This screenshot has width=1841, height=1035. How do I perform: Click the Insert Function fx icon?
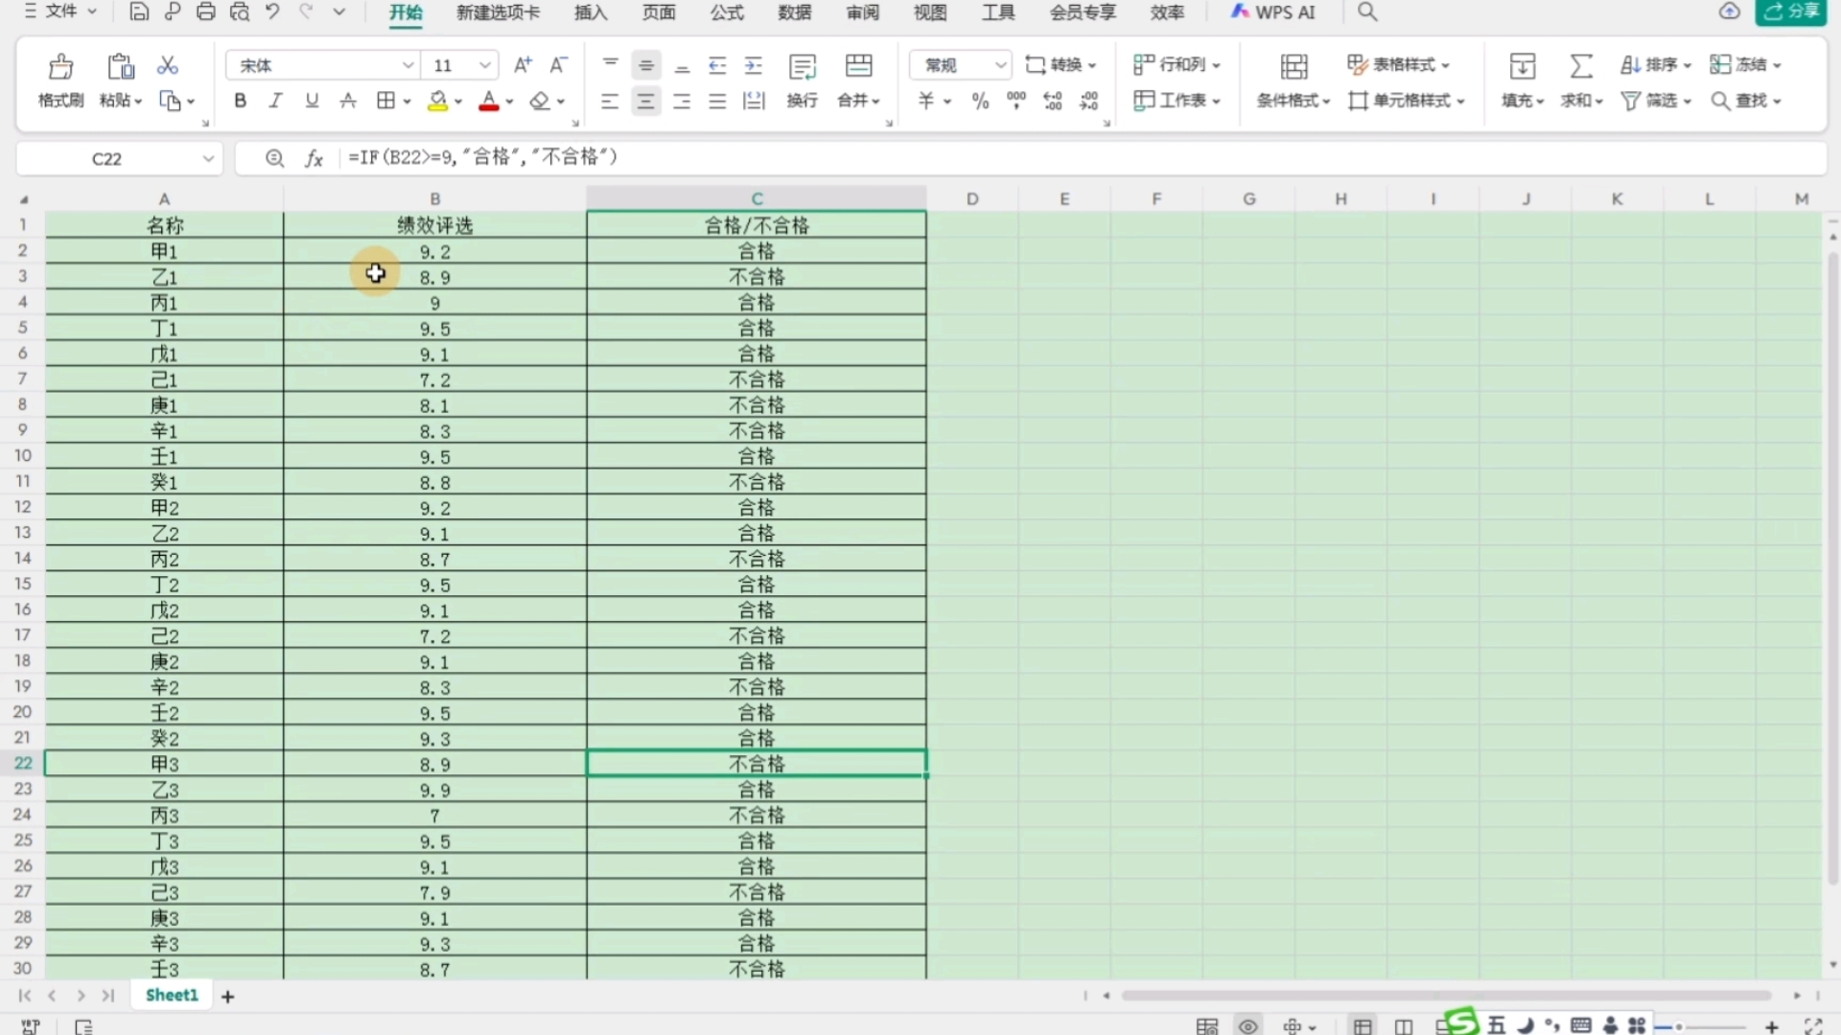[314, 158]
